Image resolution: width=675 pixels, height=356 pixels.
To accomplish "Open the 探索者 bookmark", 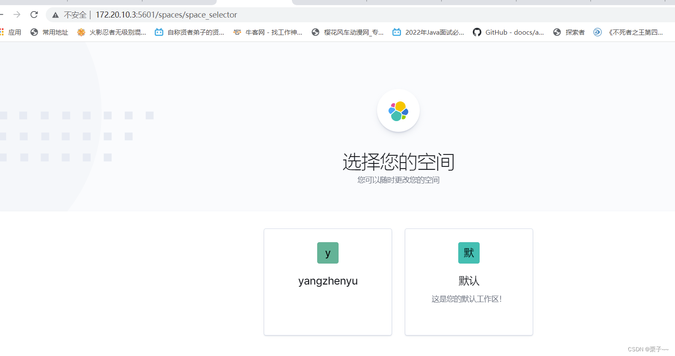I will pyautogui.click(x=569, y=32).
